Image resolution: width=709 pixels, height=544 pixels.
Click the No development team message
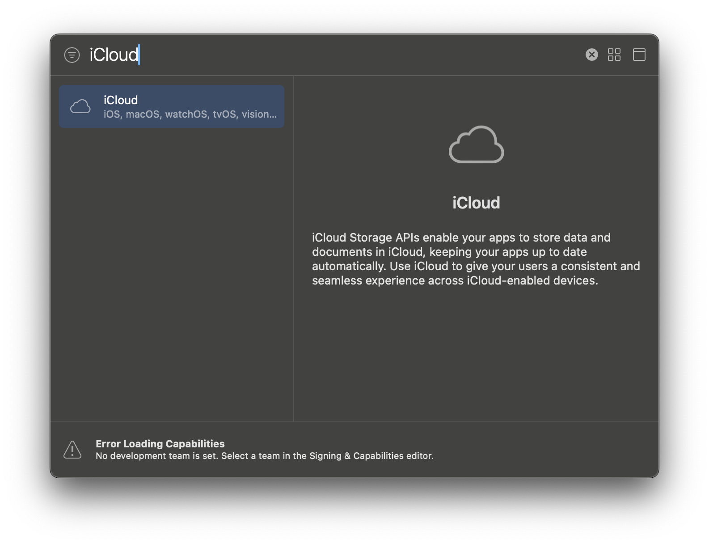pyautogui.click(x=265, y=456)
